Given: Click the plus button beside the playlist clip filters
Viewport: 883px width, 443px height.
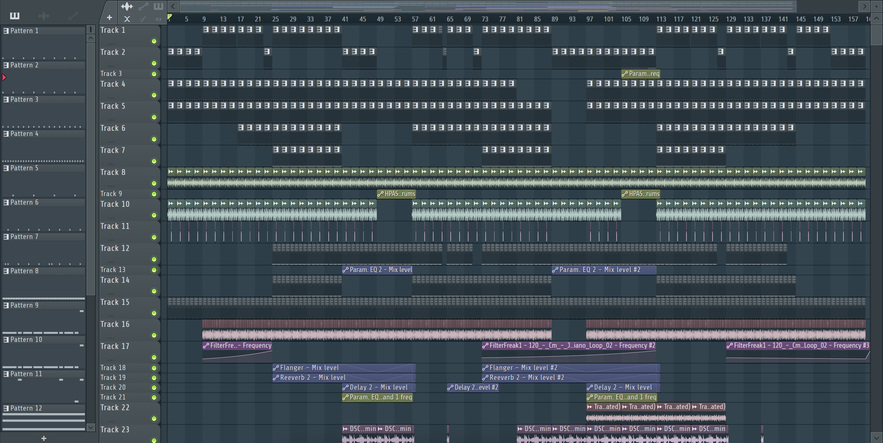Looking at the screenshot, I should click(x=109, y=17).
